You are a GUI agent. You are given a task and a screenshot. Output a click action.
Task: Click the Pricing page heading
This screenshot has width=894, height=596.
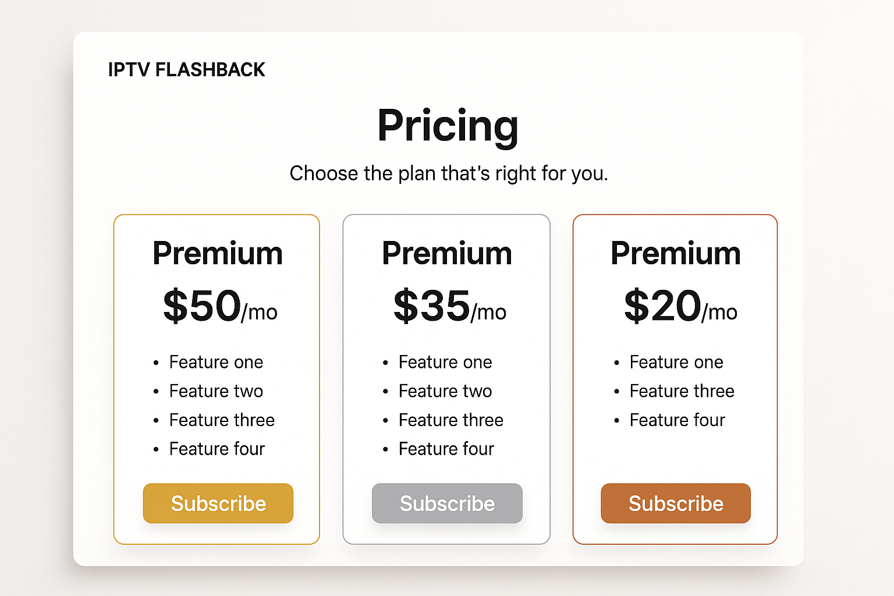[x=448, y=126]
